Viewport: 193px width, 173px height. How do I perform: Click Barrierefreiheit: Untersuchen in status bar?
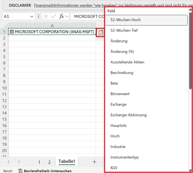[x=48, y=171]
